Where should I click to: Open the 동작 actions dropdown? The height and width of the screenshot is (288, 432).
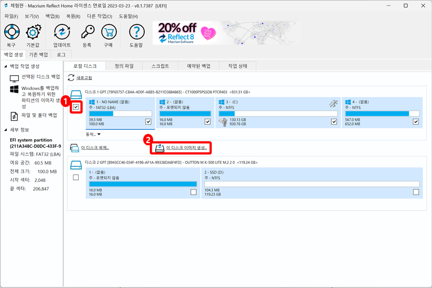coord(93,134)
